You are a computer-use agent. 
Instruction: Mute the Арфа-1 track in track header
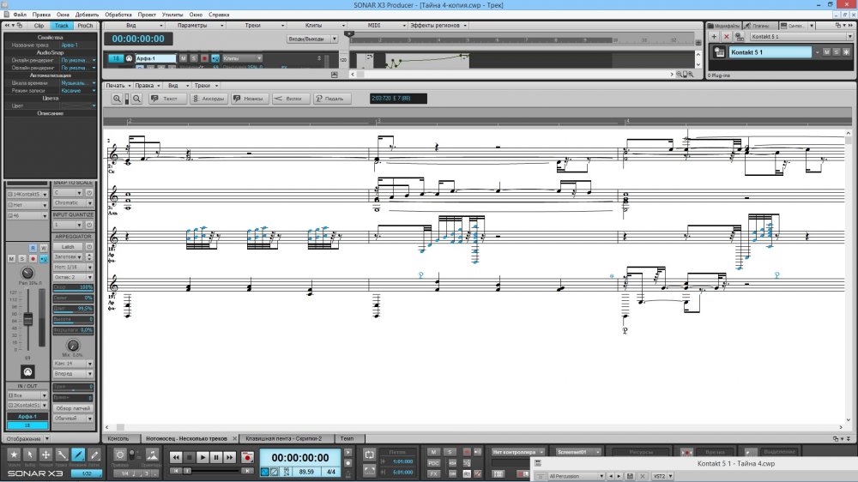184,58
